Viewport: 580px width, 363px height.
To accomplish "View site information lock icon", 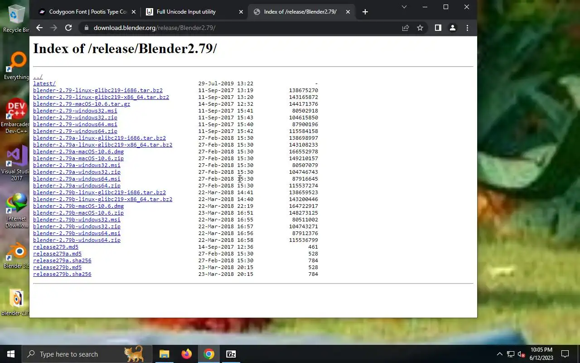I will [x=86, y=28].
